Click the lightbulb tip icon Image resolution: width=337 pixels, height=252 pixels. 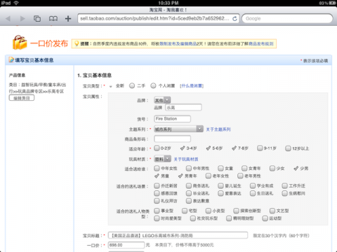click(77, 43)
